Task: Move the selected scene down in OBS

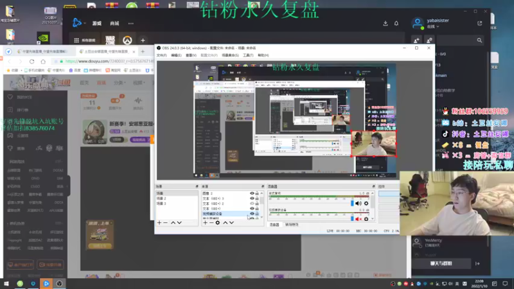Action: tap(179, 223)
